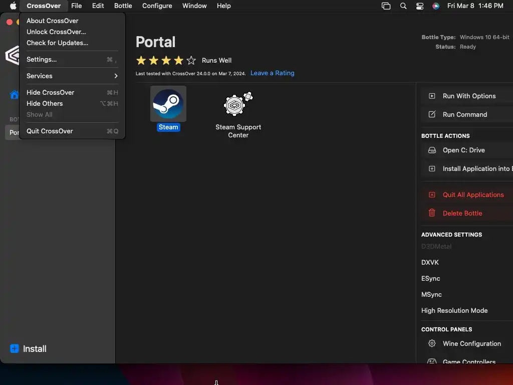Click the Run With Options label
Viewport: 513px width, 385px height.
coord(469,96)
